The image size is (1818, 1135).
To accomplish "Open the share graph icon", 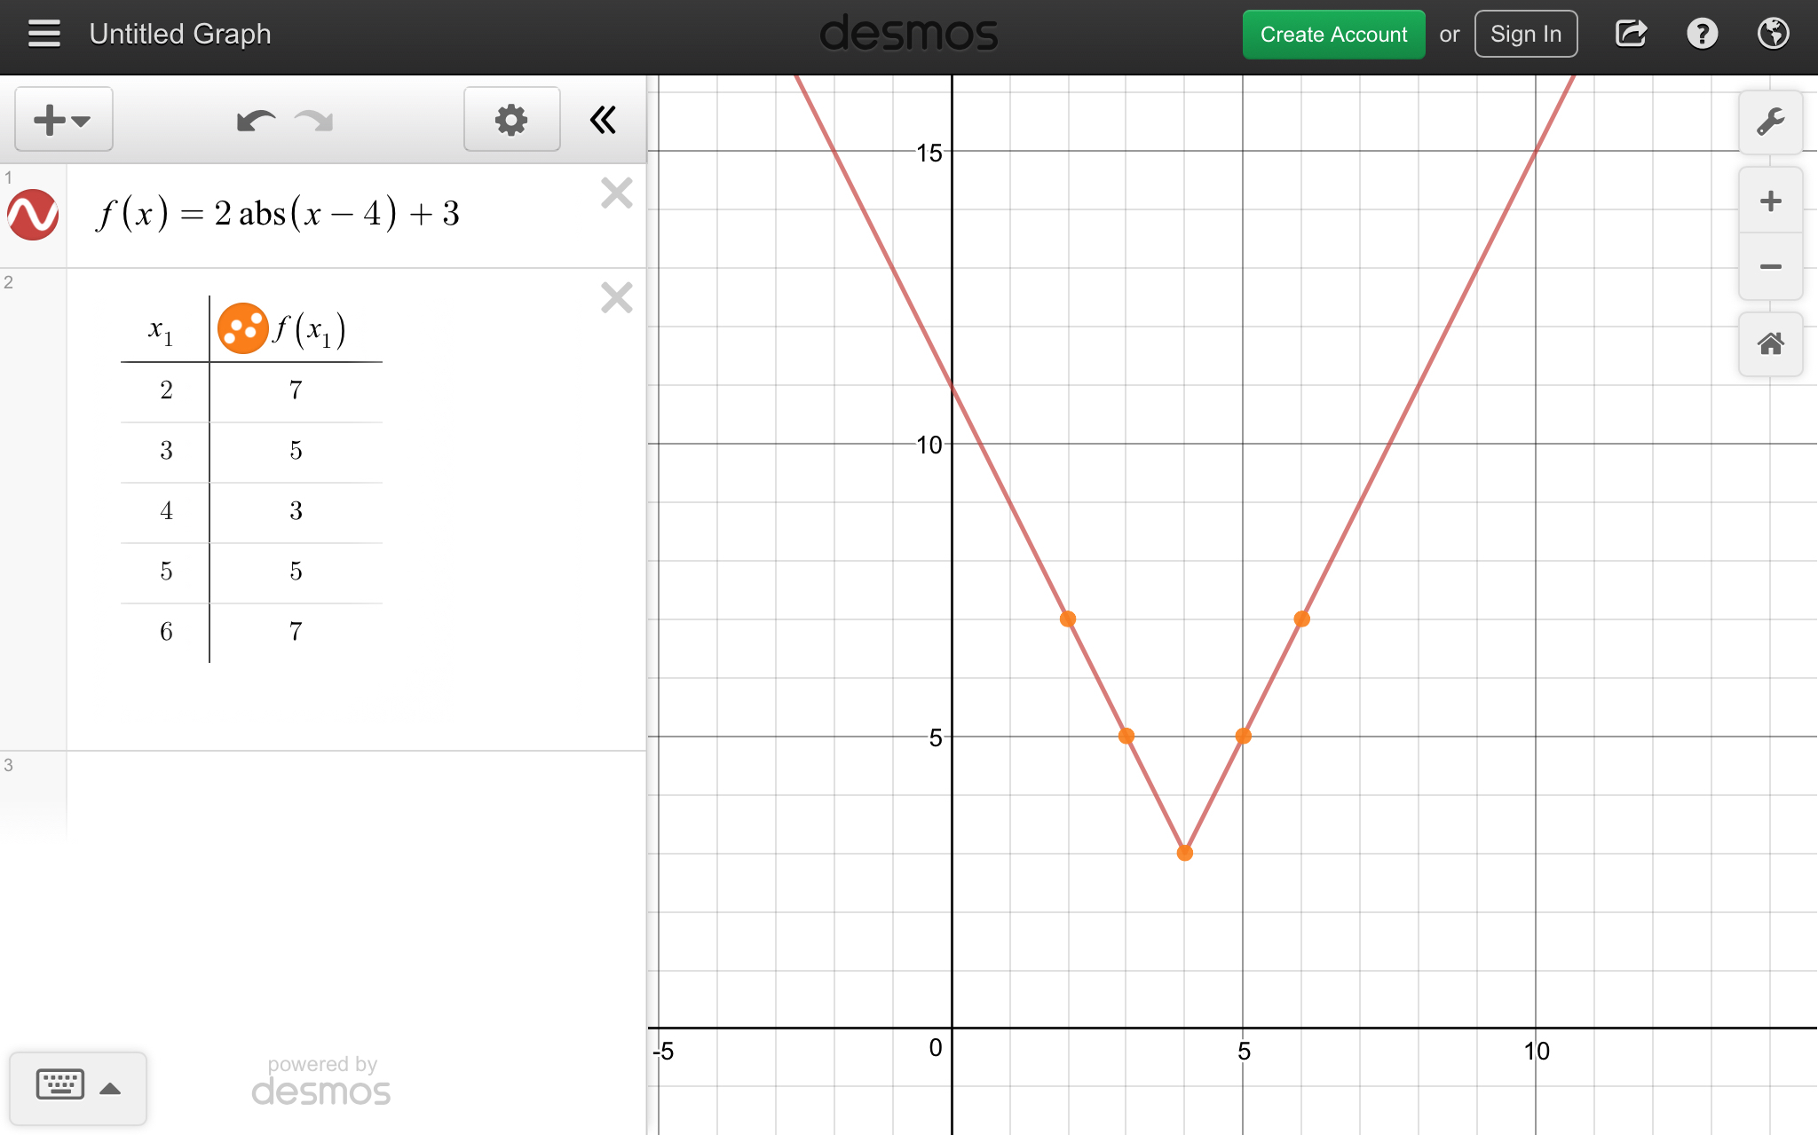I will (1631, 34).
